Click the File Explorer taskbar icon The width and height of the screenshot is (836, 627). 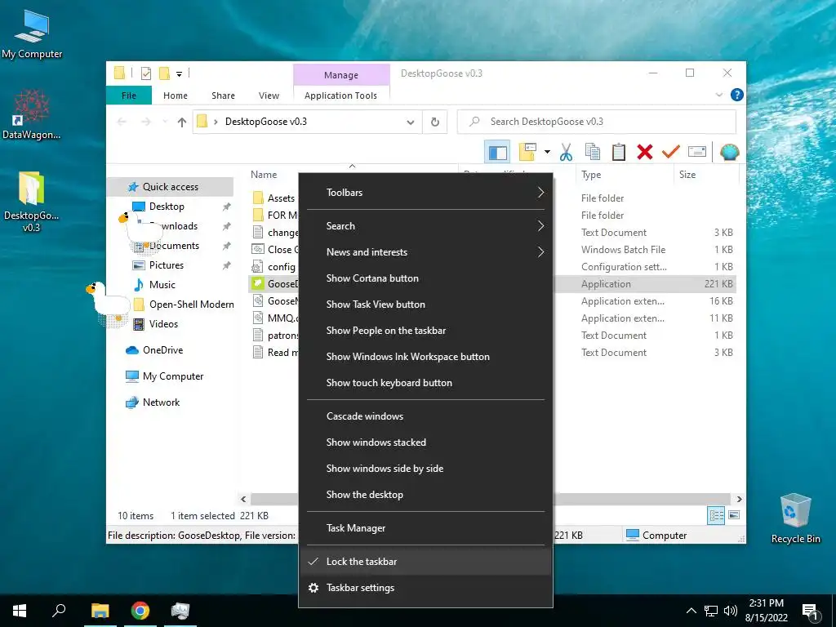click(100, 611)
